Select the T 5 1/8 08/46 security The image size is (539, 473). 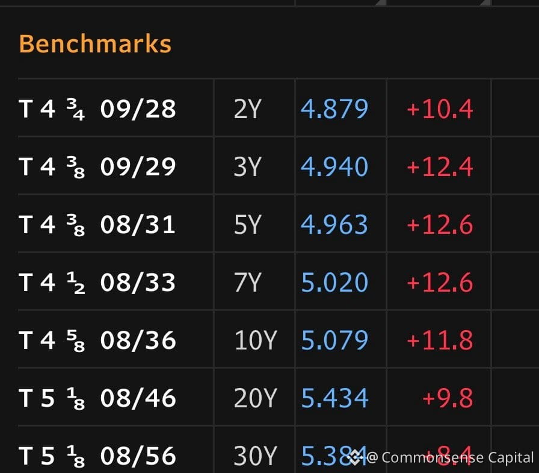click(x=97, y=398)
